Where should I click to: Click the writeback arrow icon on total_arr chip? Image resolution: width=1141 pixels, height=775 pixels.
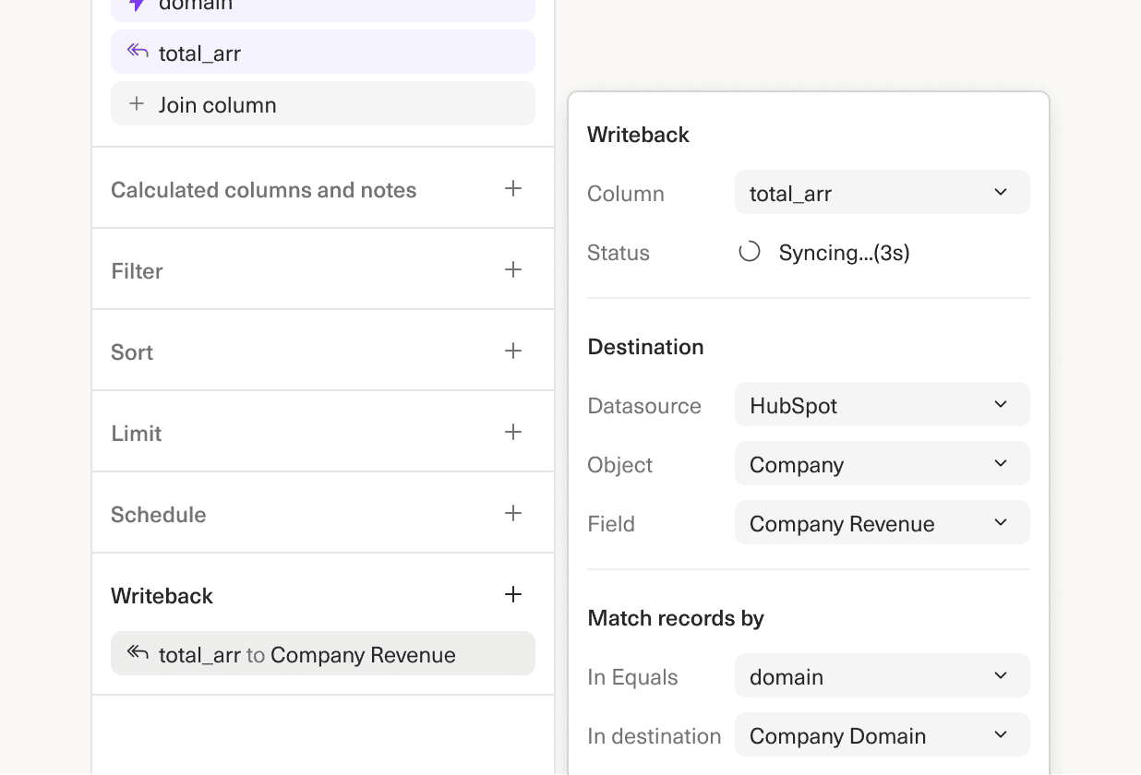pos(137,52)
